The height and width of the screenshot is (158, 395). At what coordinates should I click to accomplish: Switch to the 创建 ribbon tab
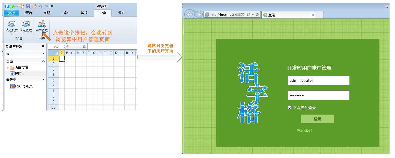pyautogui.click(x=47, y=13)
